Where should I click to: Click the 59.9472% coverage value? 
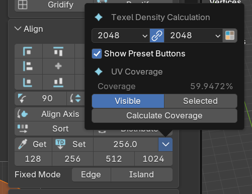click(x=212, y=86)
